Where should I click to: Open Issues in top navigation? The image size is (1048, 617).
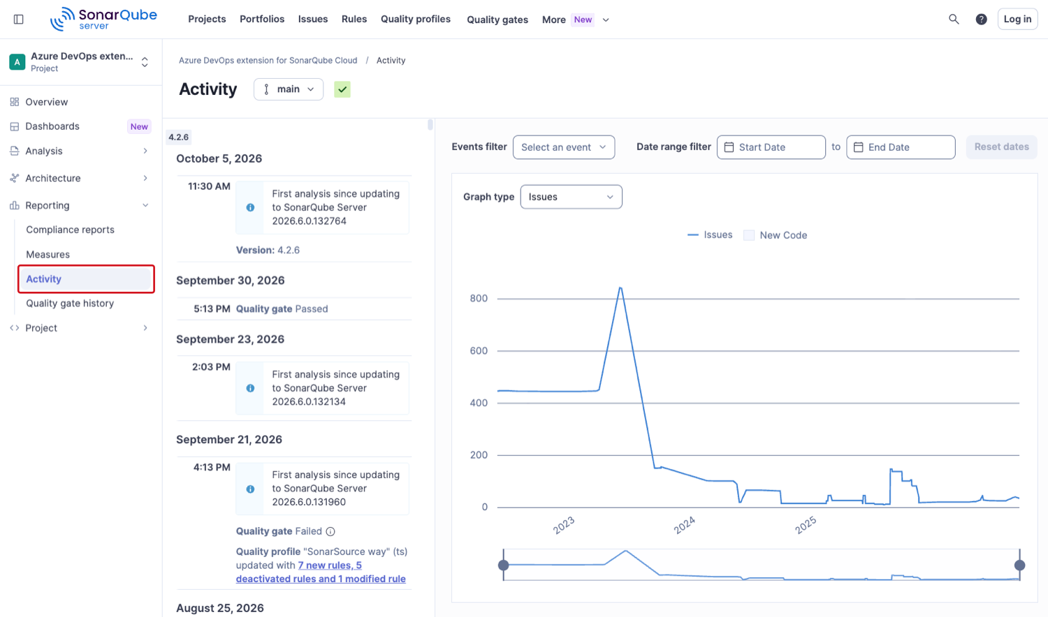[x=313, y=20]
